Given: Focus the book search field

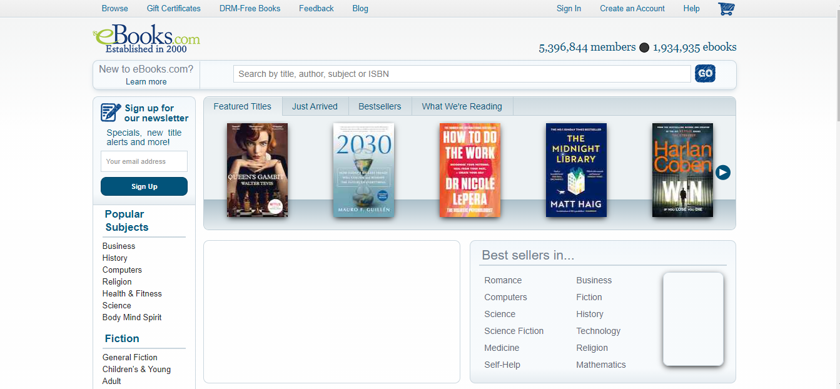Looking at the screenshot, I should (x=462, y=74).
